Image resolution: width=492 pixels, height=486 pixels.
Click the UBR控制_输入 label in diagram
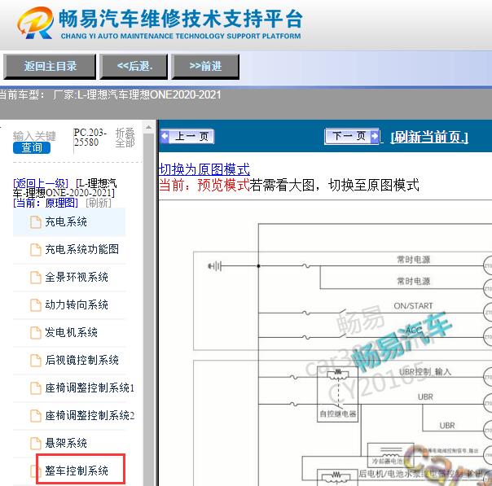tap(425, 372)
